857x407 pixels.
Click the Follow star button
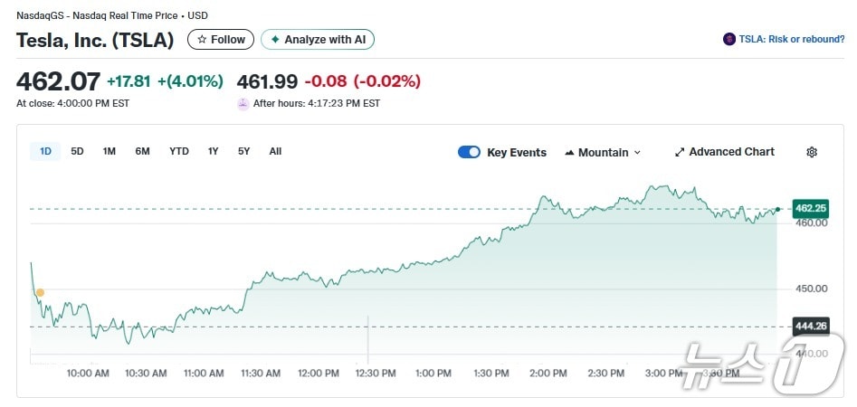pos(221,40)
